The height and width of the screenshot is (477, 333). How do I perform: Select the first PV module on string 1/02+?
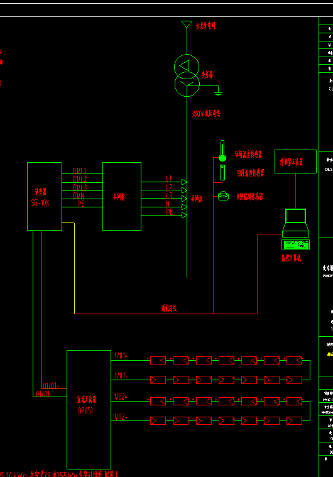click(x=158, y=401)
